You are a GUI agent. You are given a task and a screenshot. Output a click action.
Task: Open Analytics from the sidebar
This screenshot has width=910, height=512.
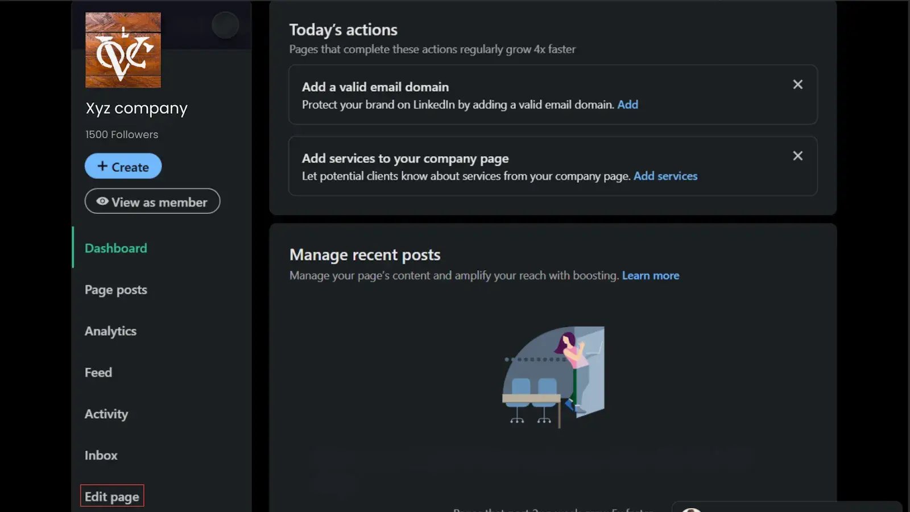(110, 331)
